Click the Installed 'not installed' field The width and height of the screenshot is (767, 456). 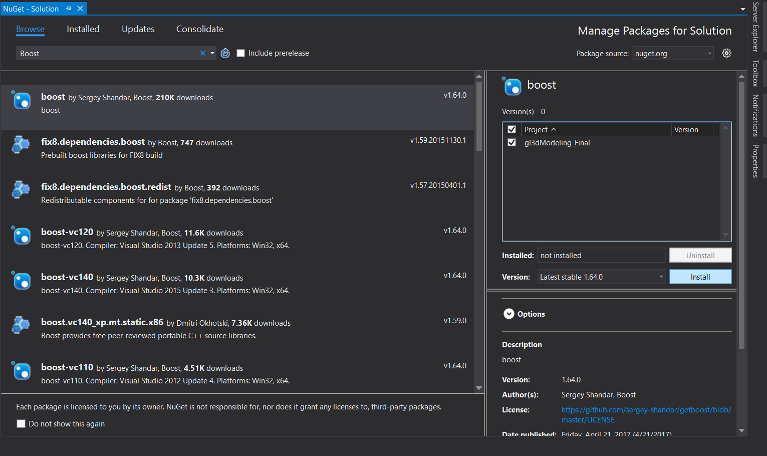click(601, 255)
